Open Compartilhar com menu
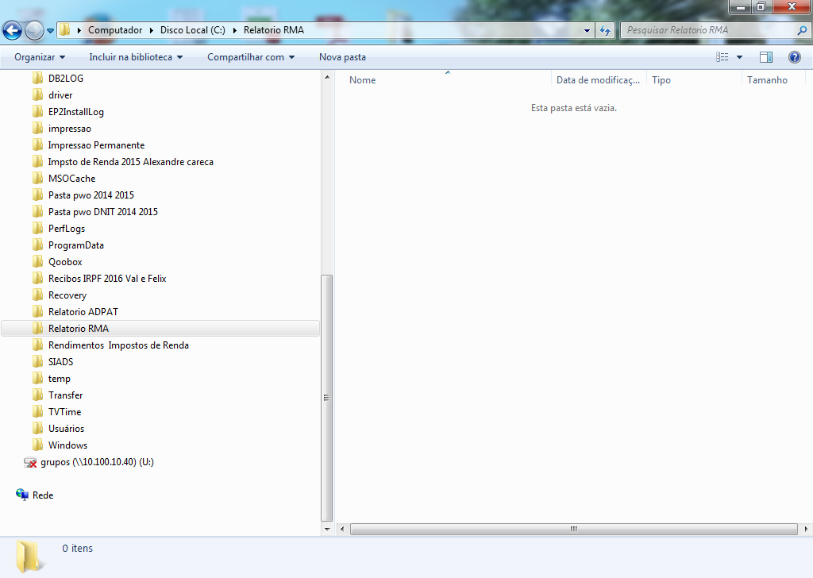Image resolution: width=813 pixels, height=578 pixels. click(251, 57)
